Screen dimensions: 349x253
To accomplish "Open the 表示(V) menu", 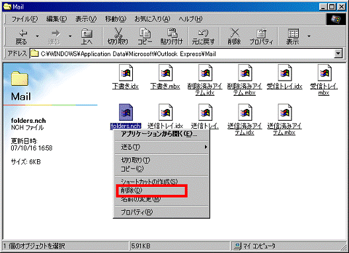I will [86, 19].
